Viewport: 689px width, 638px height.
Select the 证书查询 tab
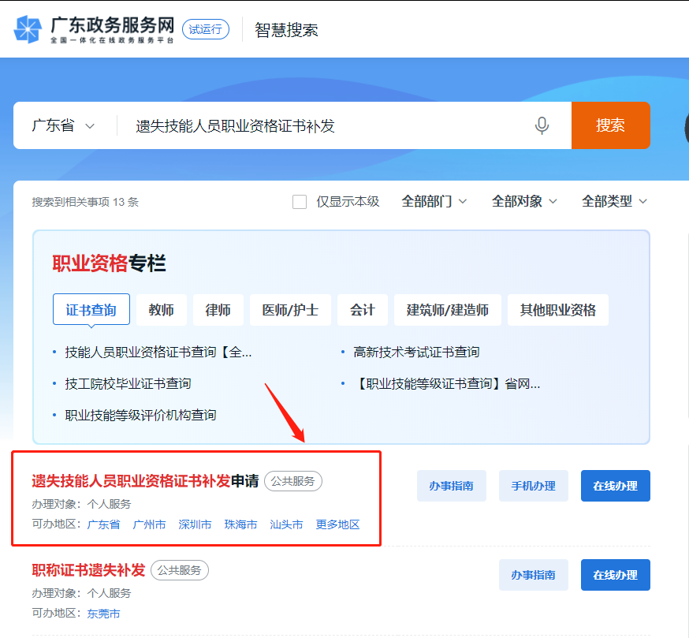91,310
